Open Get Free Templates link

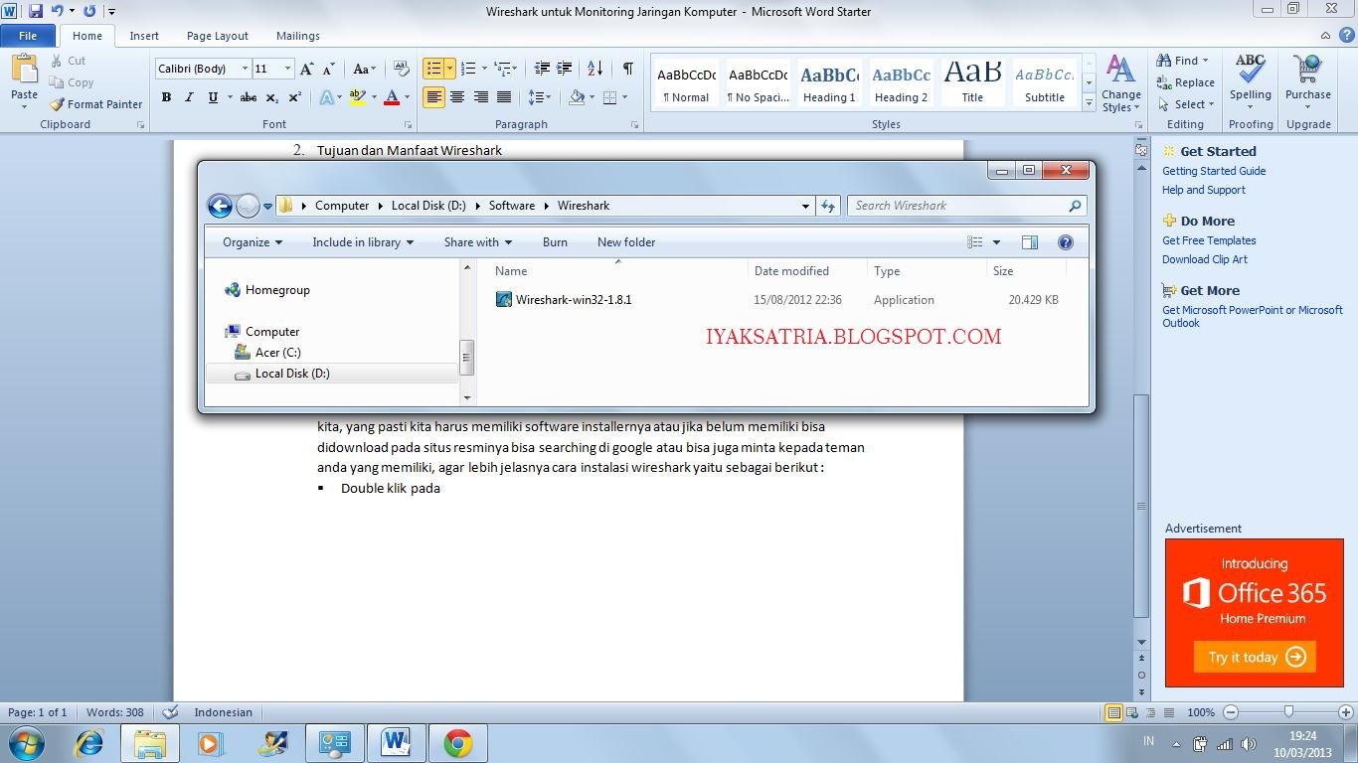1209,240
